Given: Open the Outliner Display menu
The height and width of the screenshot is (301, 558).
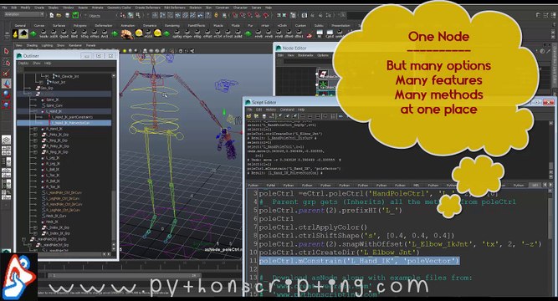Looking at the screenshot, I should pos(23,63).
